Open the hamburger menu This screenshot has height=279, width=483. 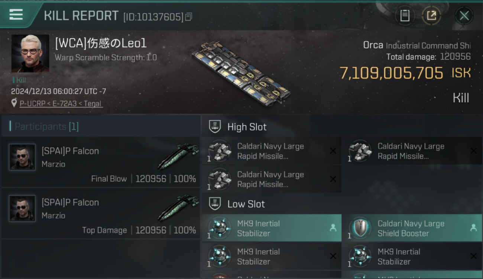16,15
